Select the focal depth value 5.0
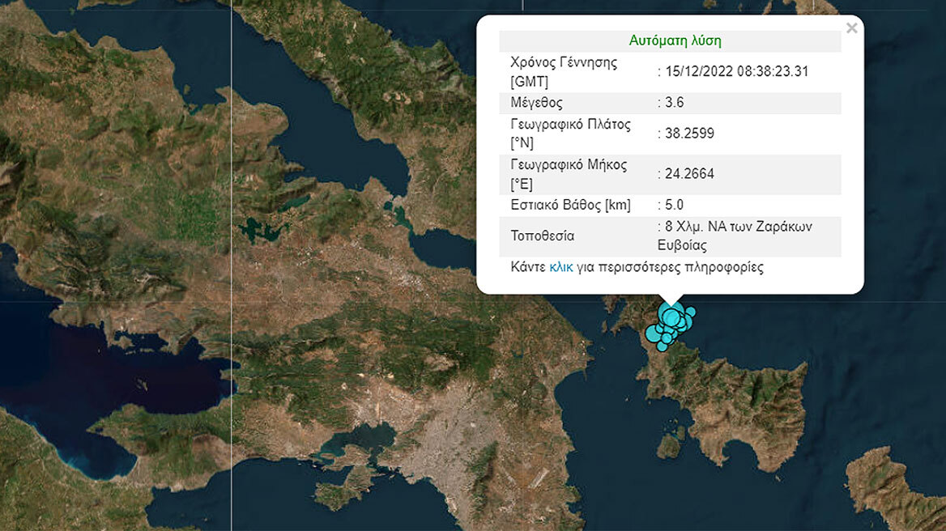Screen dimensions: 946x531 click(674, 205)
